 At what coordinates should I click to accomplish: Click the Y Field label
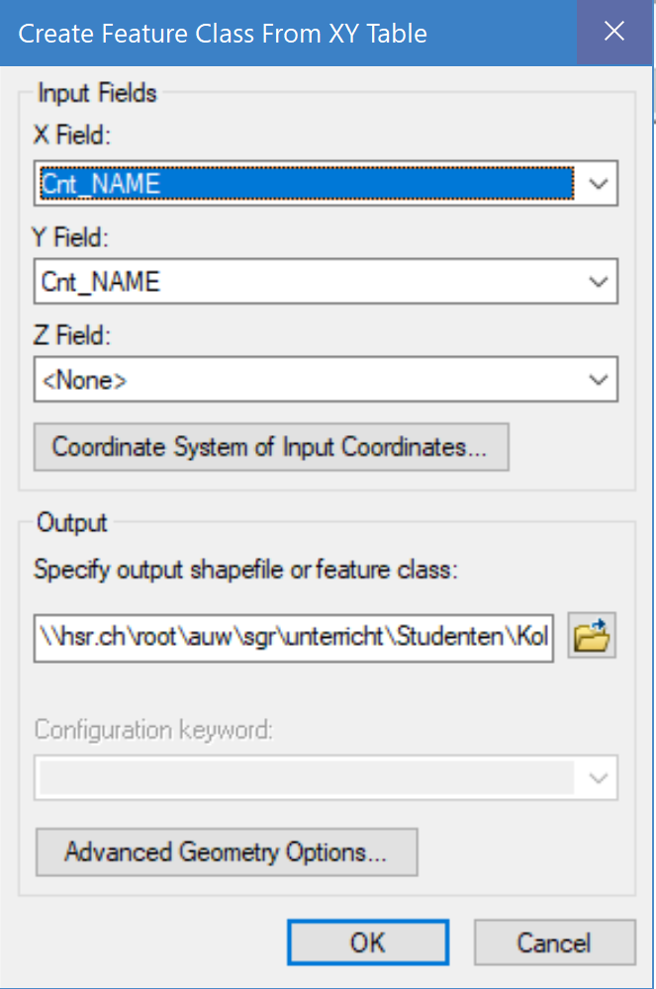click(x=72, y=237)
